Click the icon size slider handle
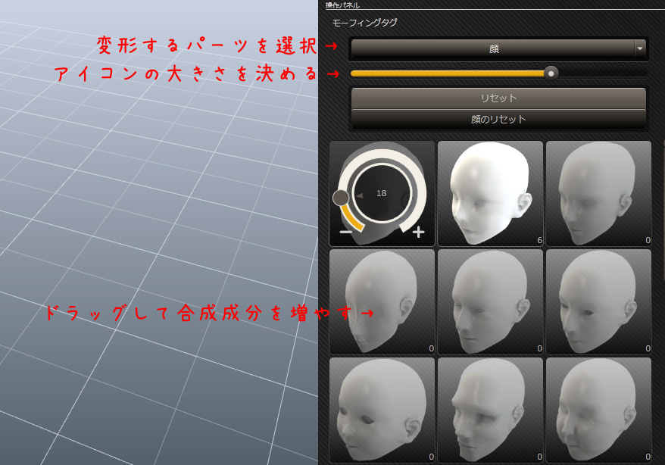The height and width of the screenshot is (465, 665). pos(551,73)
